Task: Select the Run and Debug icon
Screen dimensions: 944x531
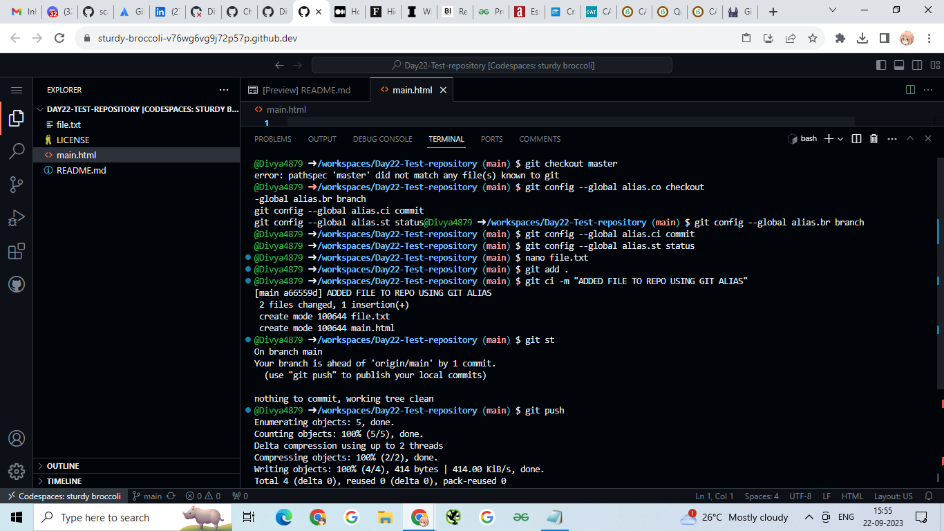Action: pyautogui.click(x=17, y=217)
